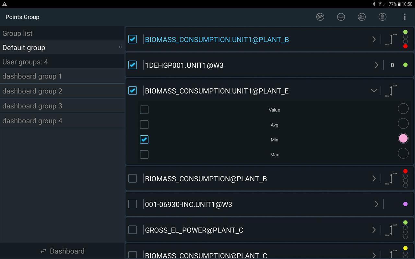This screenshot has height=259, width=415.
Task: Enable the Avg checkbox
Action: [x=144, y=125]
